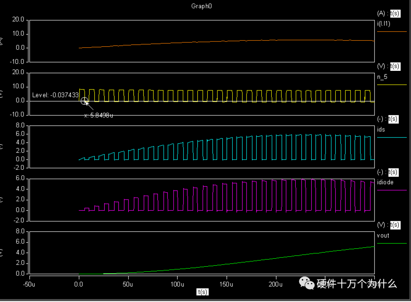The width and height of the screenshot is (411, 302).
Task: Click the t(s) x-axis label at bottom
Action: tap(202, 292)
